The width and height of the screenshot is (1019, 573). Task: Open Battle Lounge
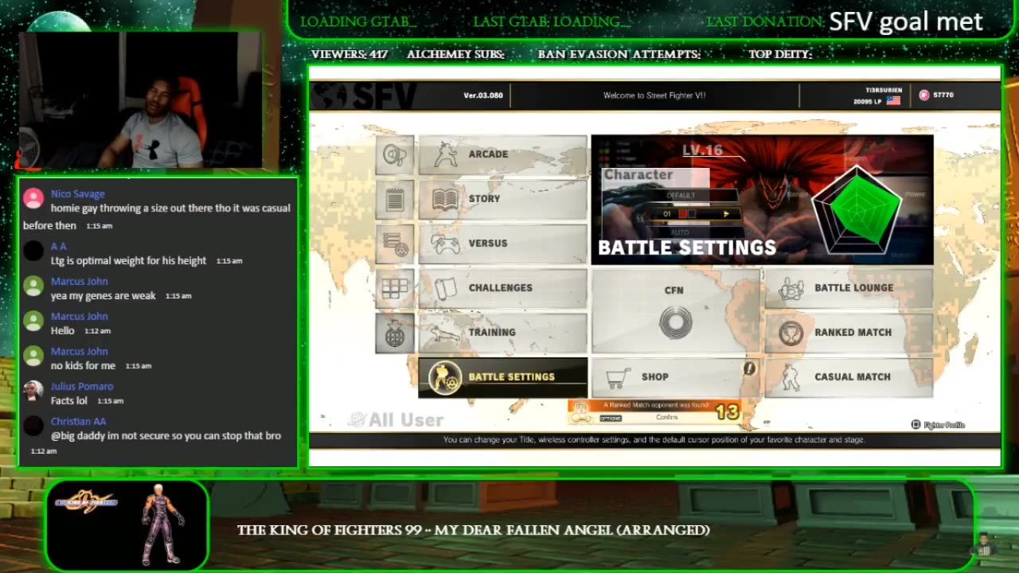pyautogui.click(x=849, y=288)
